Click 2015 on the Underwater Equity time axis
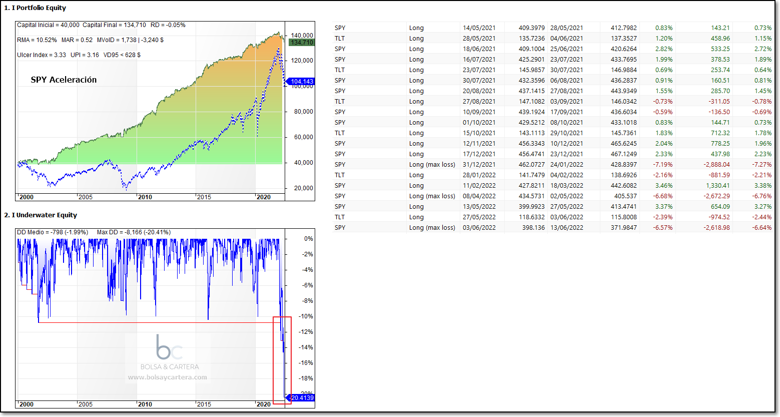 pos(204,404)
